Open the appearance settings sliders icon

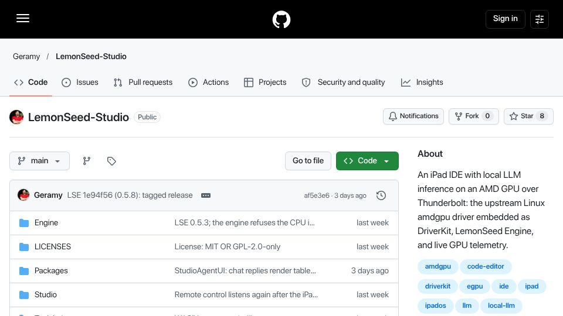pos(540,19)
